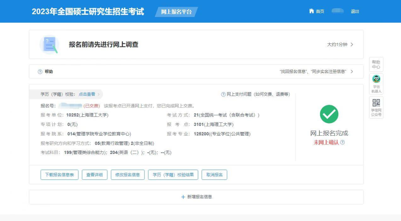
Task: Click 点击查看 for 学历校验
Action: [x=87, y=94]
